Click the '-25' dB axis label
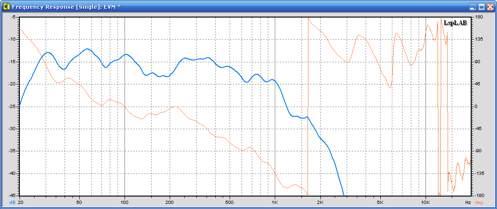Viewport: 497px width, 209px height. [x=12, y=107]
